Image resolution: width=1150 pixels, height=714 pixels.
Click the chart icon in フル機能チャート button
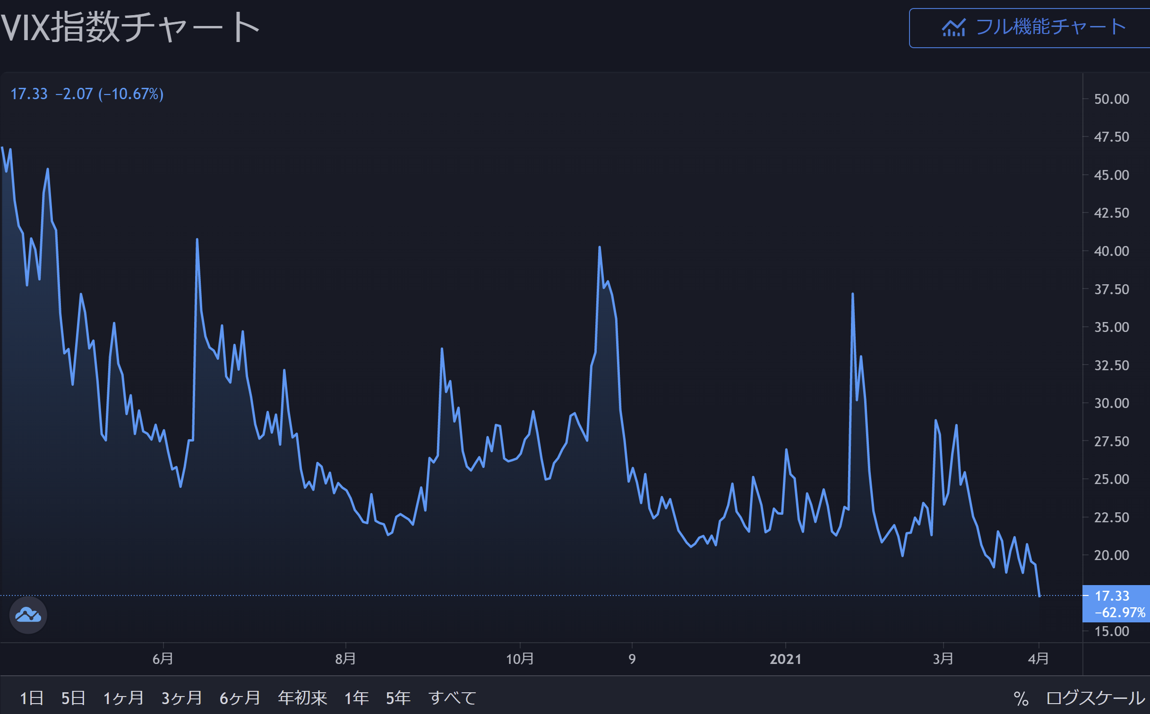[953, 28]
